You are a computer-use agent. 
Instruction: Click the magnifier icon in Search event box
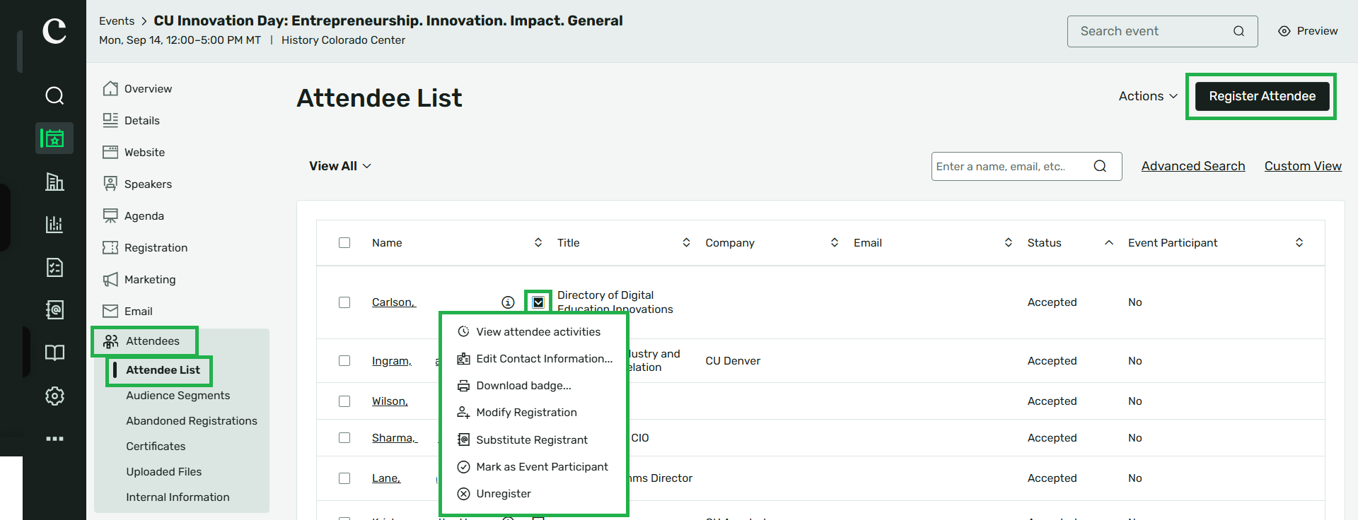(1238, 31)
